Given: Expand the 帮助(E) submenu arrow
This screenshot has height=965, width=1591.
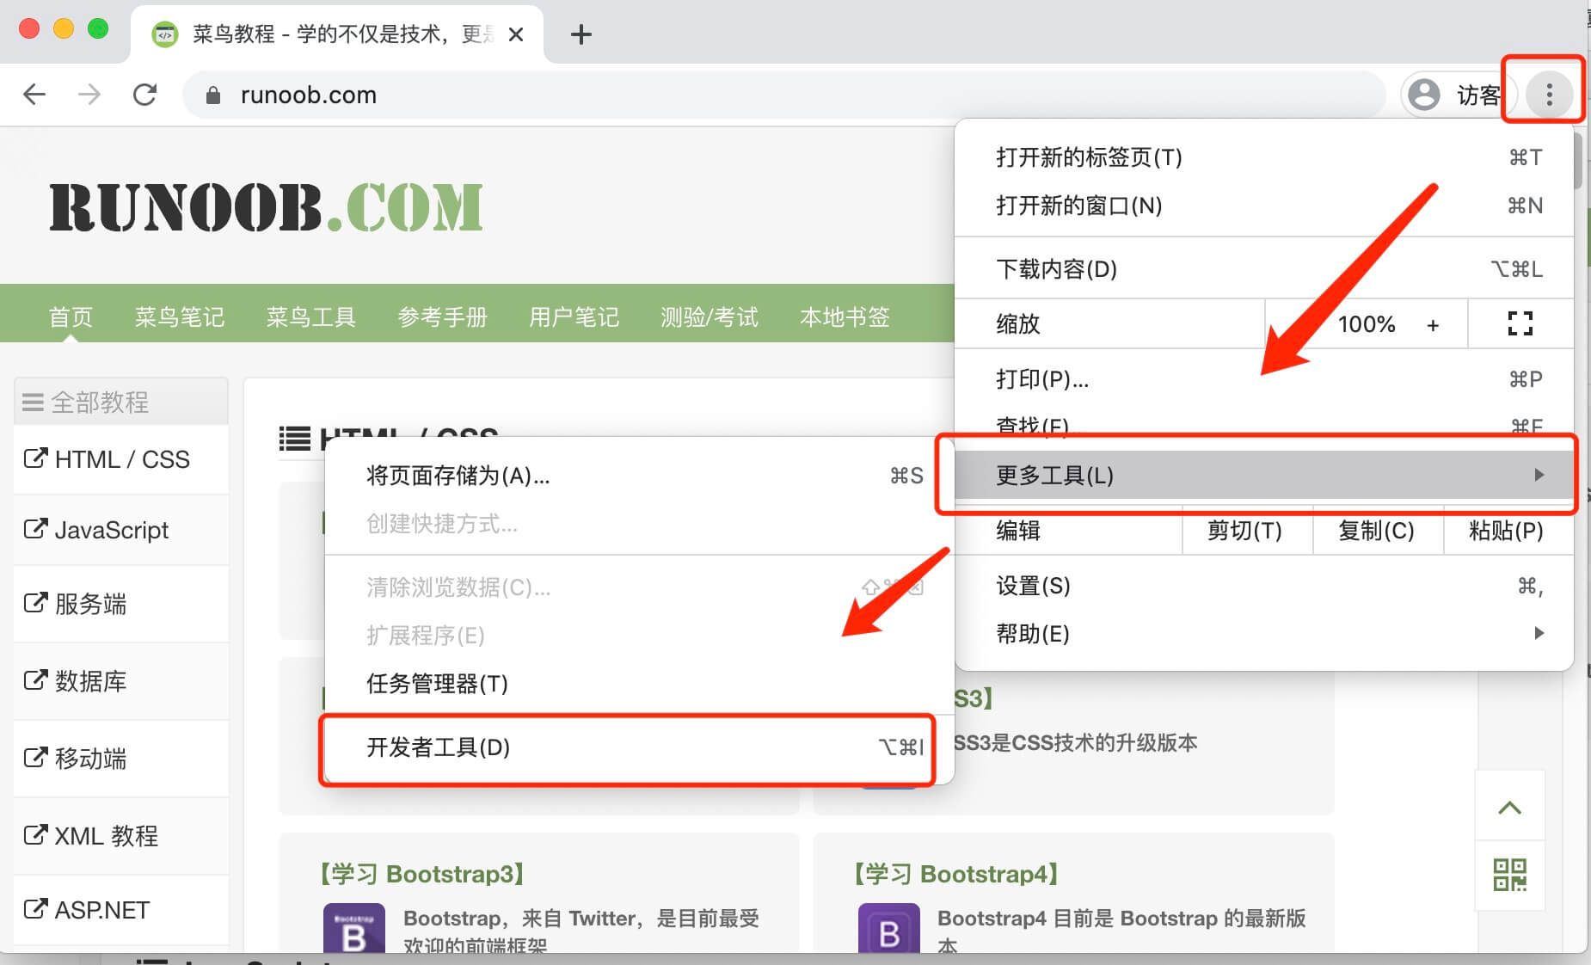Looking at the screenshot, I should tap(1539, 634).
